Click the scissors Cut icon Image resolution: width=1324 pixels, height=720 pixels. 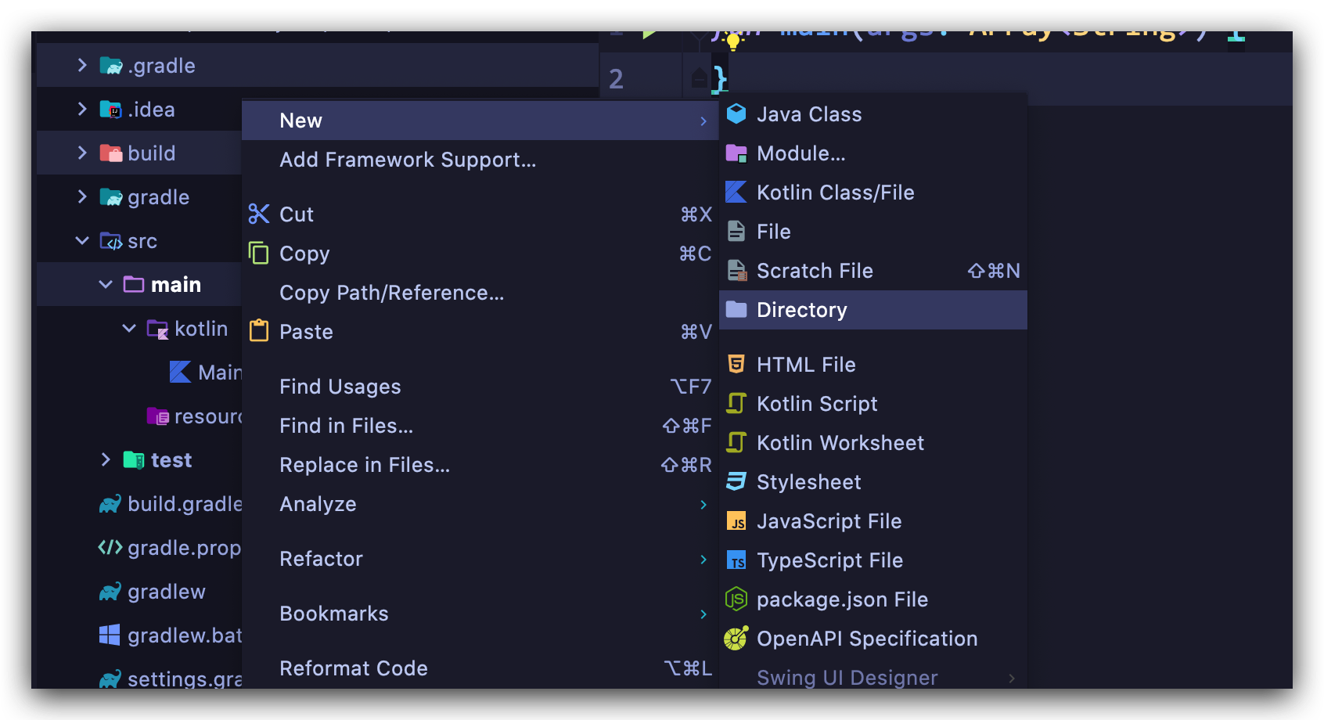click(x=259, y=214)
